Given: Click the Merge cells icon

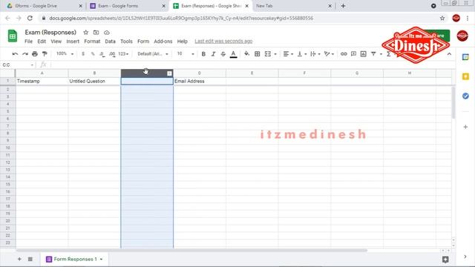Looking at the screenshot, I should (x=268, y=54).
